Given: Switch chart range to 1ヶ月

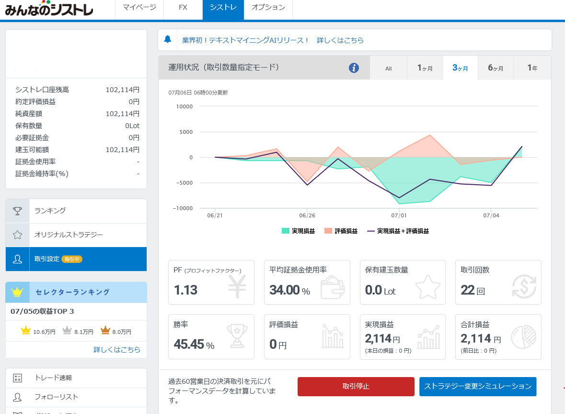Looking at the screenshot, I should [425, 68].
